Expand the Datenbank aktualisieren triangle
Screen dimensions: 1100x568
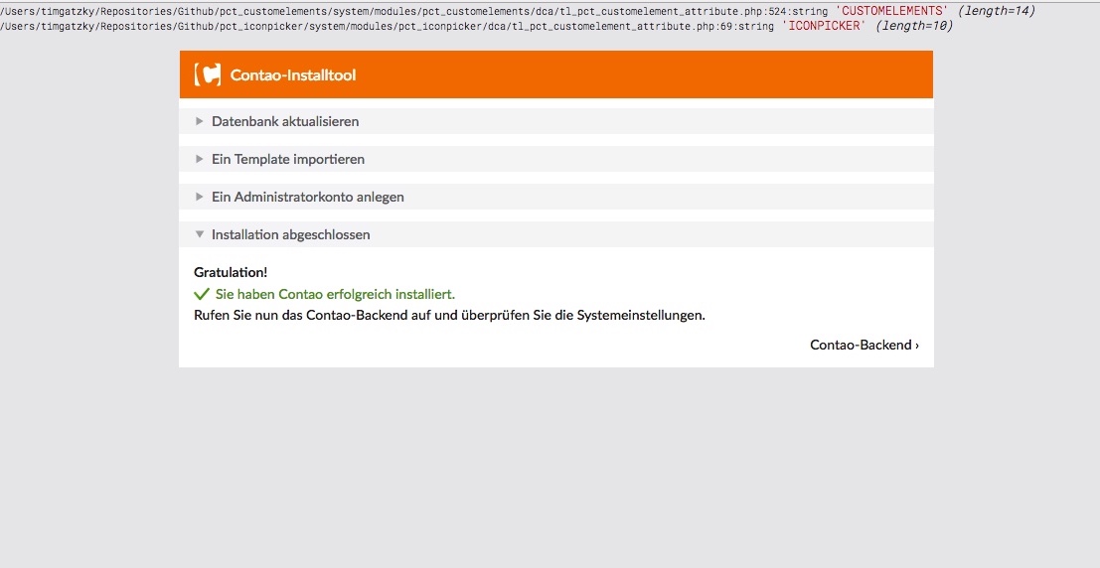(200, 121)
